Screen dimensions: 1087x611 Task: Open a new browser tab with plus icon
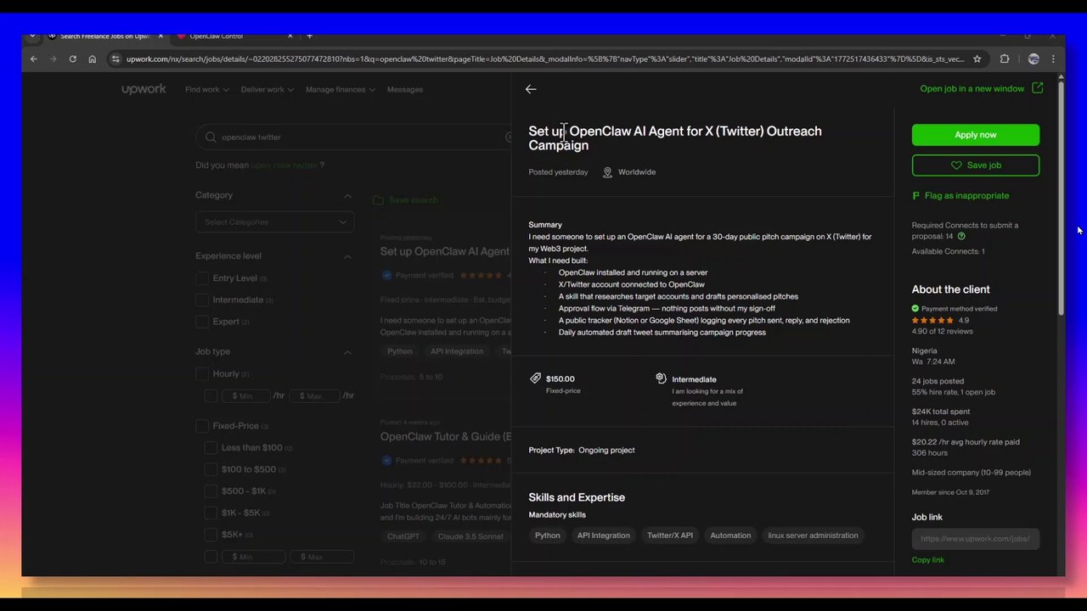point(309,36)
